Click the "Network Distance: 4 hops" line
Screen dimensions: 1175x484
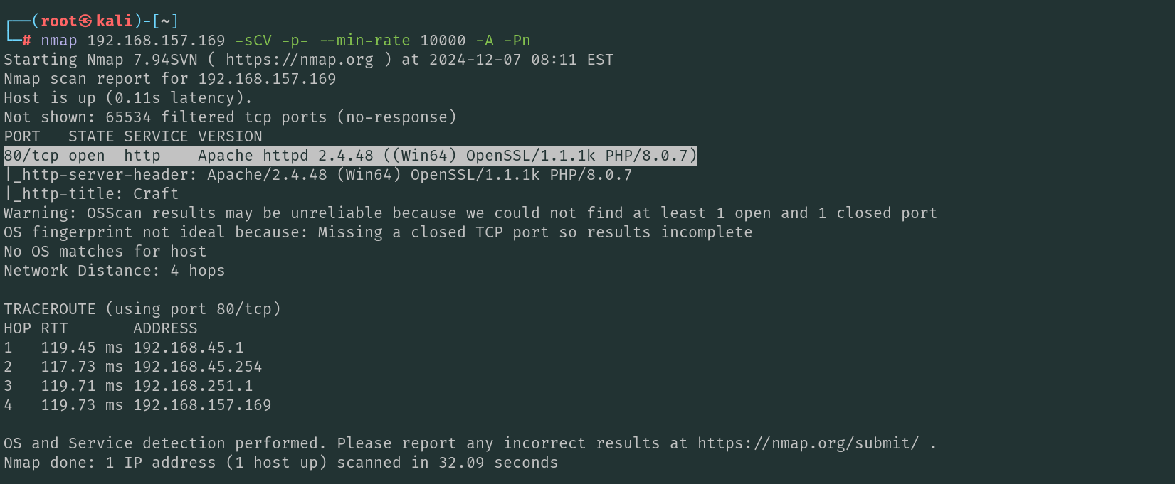[x=114, y=271]
